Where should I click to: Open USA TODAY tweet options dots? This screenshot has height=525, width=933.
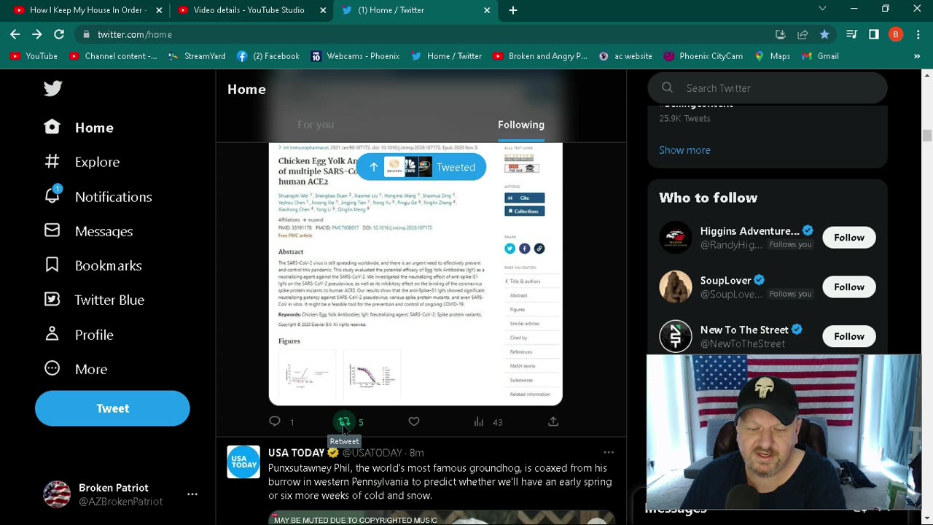point(609,452)
